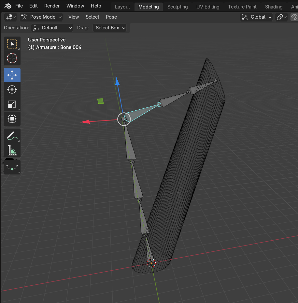298x303 pixels.
Task: Click the blue Z-axis gizmo arrow
Action: point(117,81)
